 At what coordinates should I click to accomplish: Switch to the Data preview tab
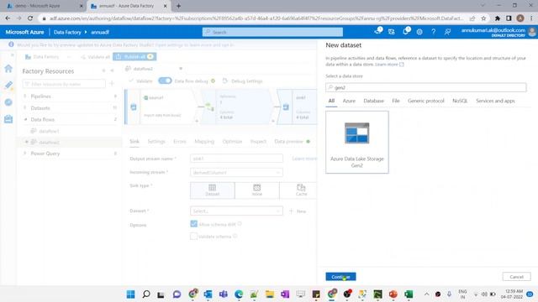point(288,142)
